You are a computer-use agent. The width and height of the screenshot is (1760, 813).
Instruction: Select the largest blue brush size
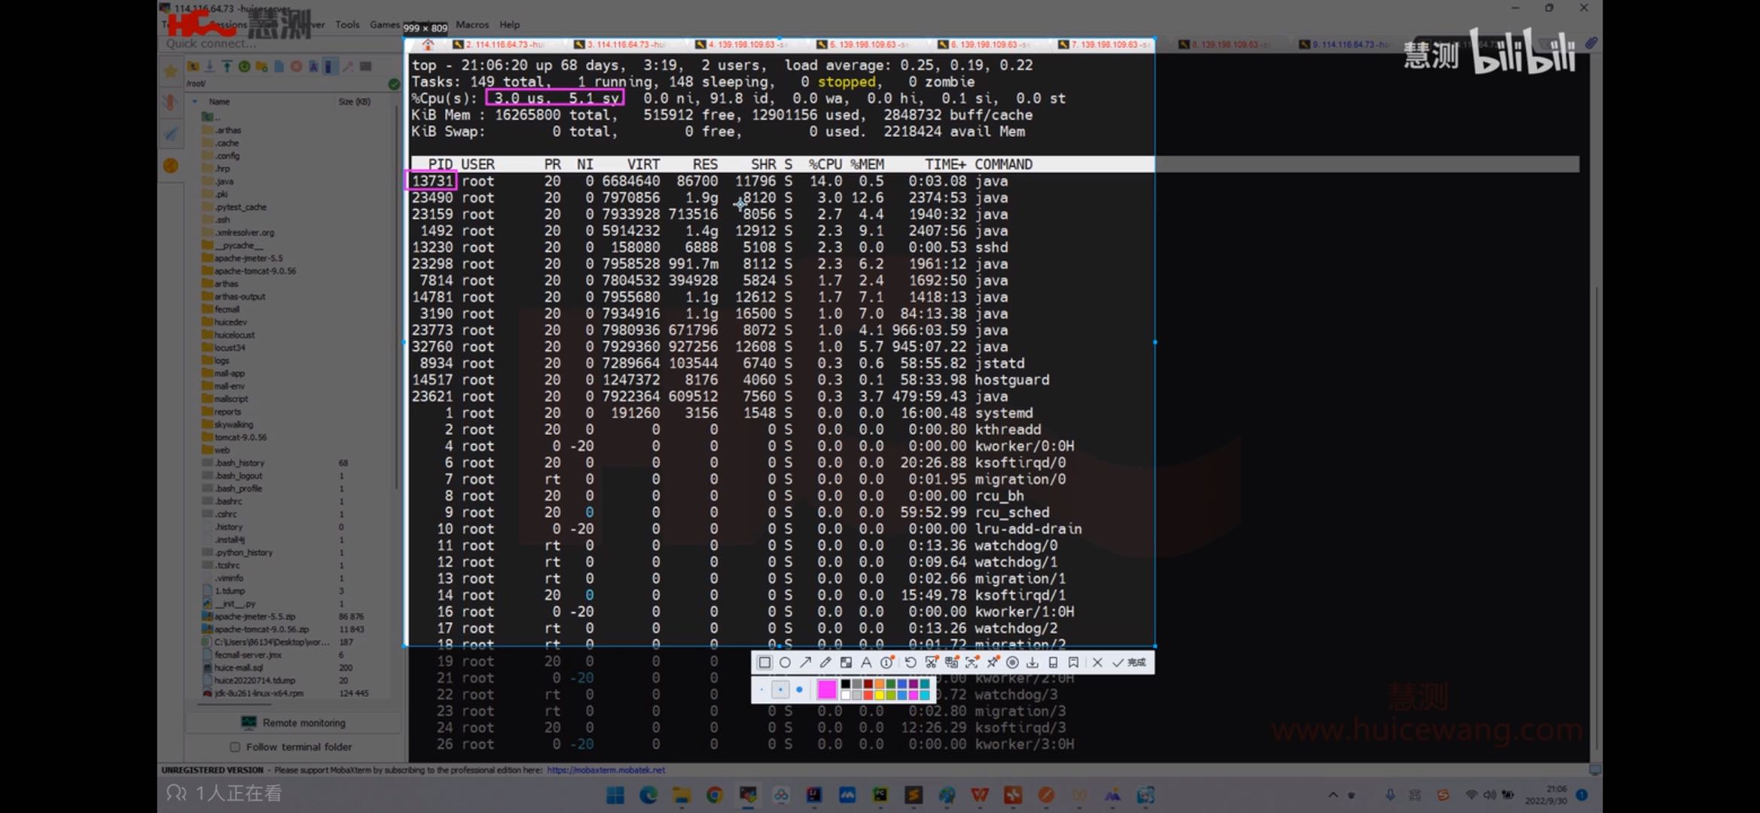tap(799, 690)
